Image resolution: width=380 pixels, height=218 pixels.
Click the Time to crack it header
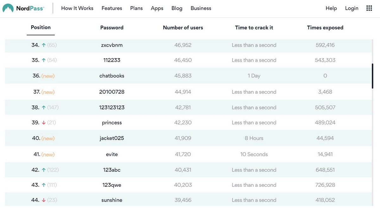(x=254, y=28)
